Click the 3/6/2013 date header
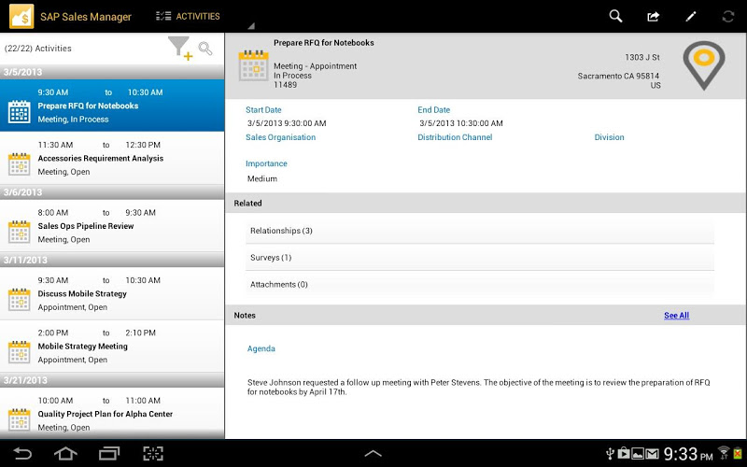Viewport: 747px width, 467px height. pyautogui.click(x=112, y=192)
